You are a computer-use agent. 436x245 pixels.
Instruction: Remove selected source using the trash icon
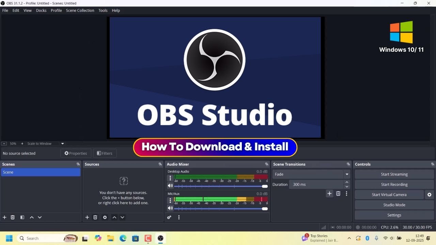pos(95,217)
